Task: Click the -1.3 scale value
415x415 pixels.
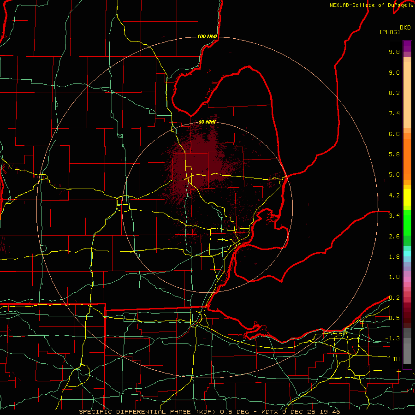Action: point(392,338)
